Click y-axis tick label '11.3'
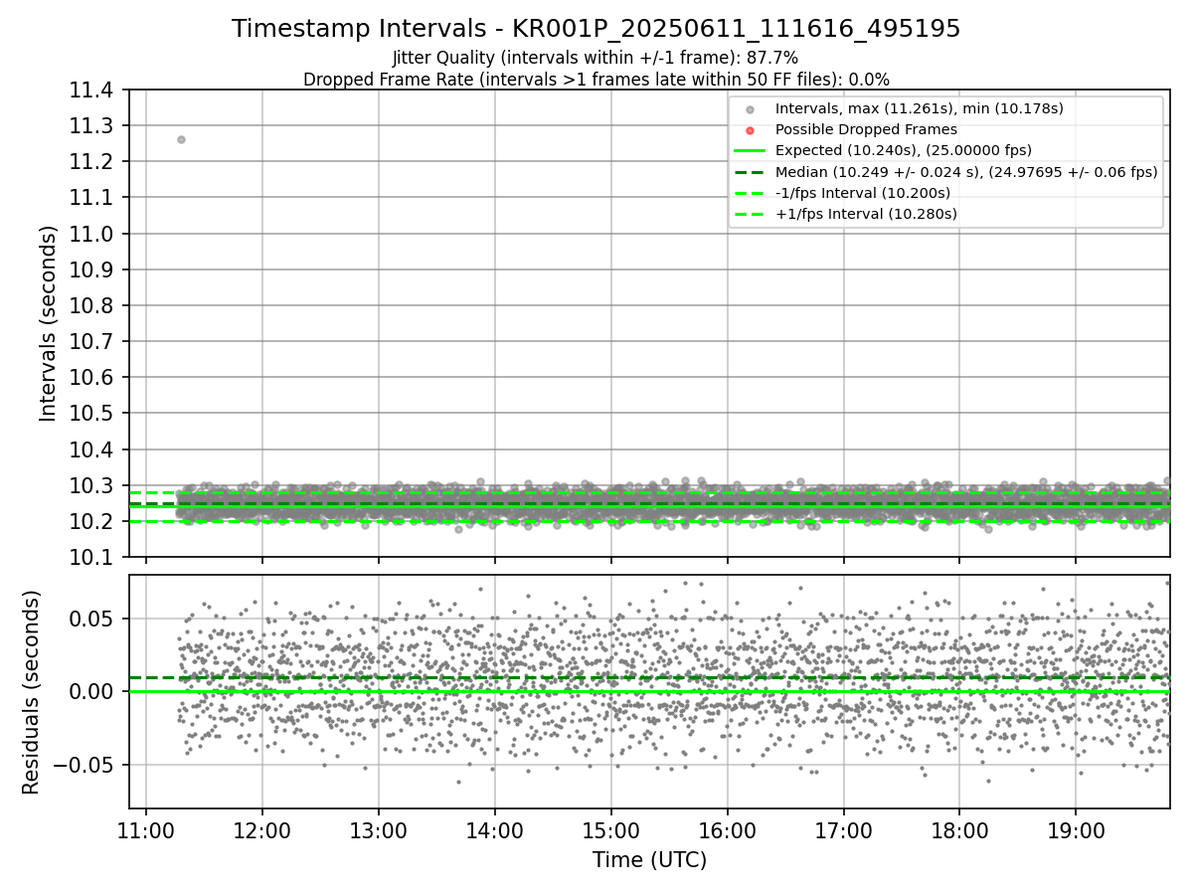1193x895 pixels. [93, 126]
